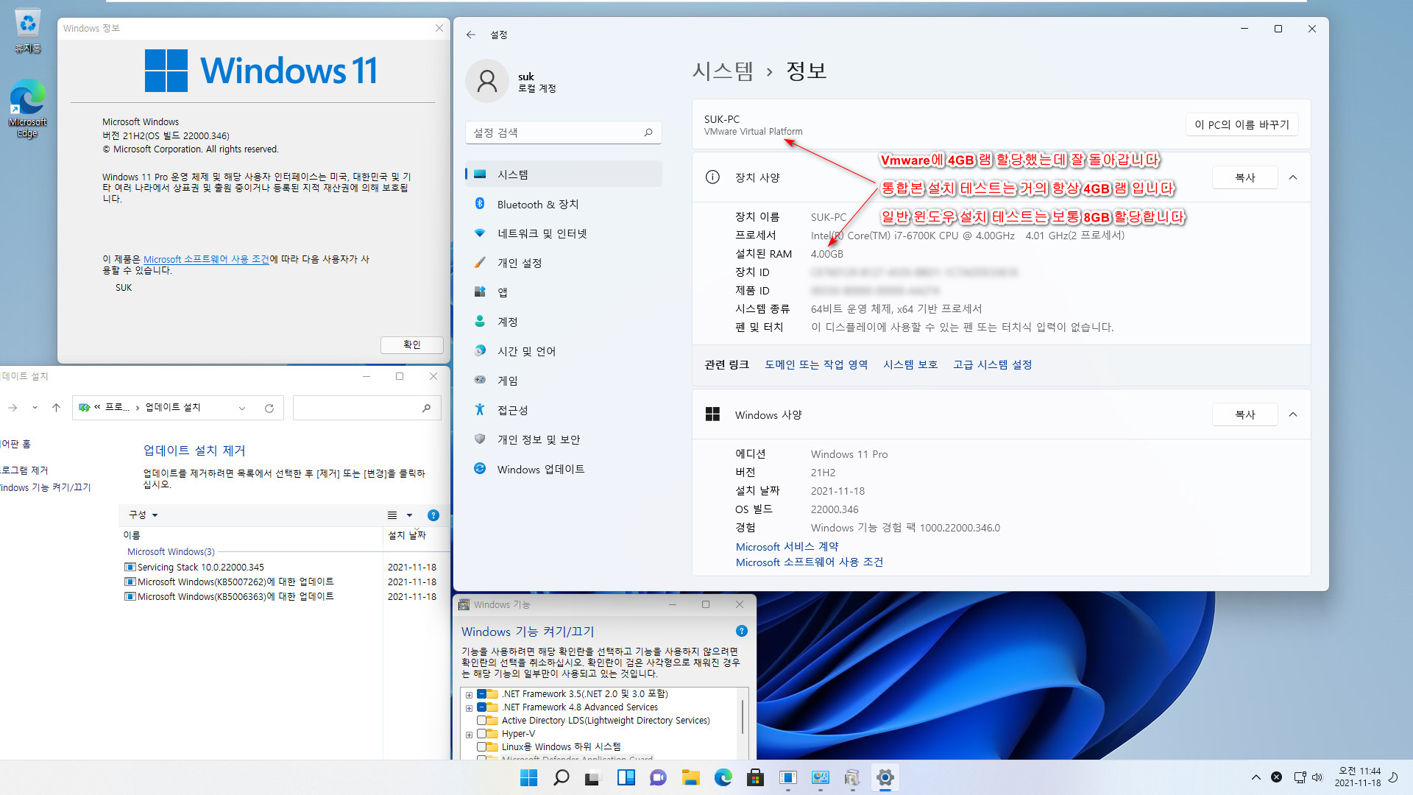
Task: Click 확인 button in Windows 정보 dialog
Action: 412,344
